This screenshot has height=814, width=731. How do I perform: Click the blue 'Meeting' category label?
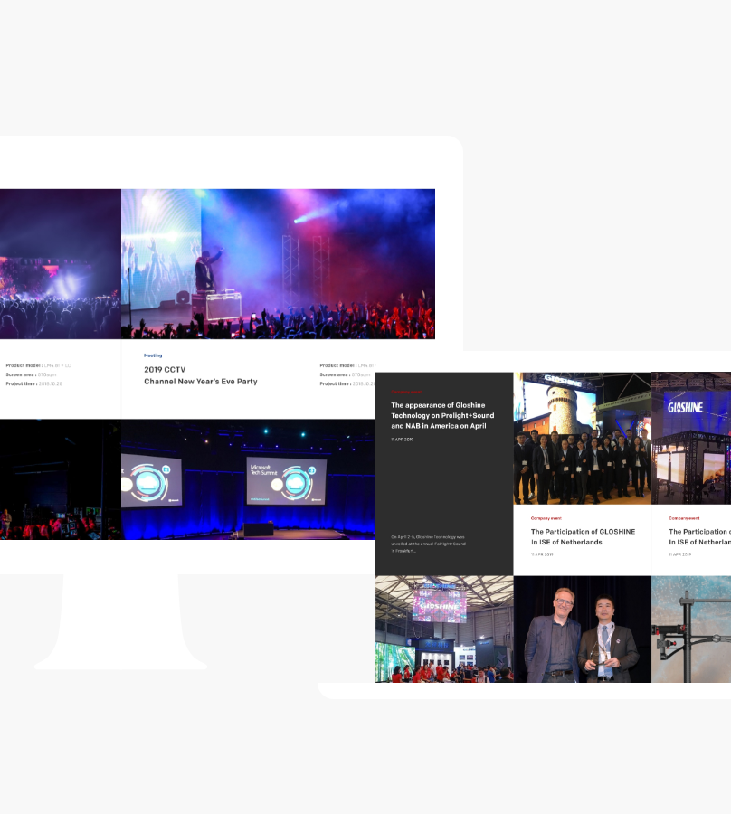pos(153,355)
